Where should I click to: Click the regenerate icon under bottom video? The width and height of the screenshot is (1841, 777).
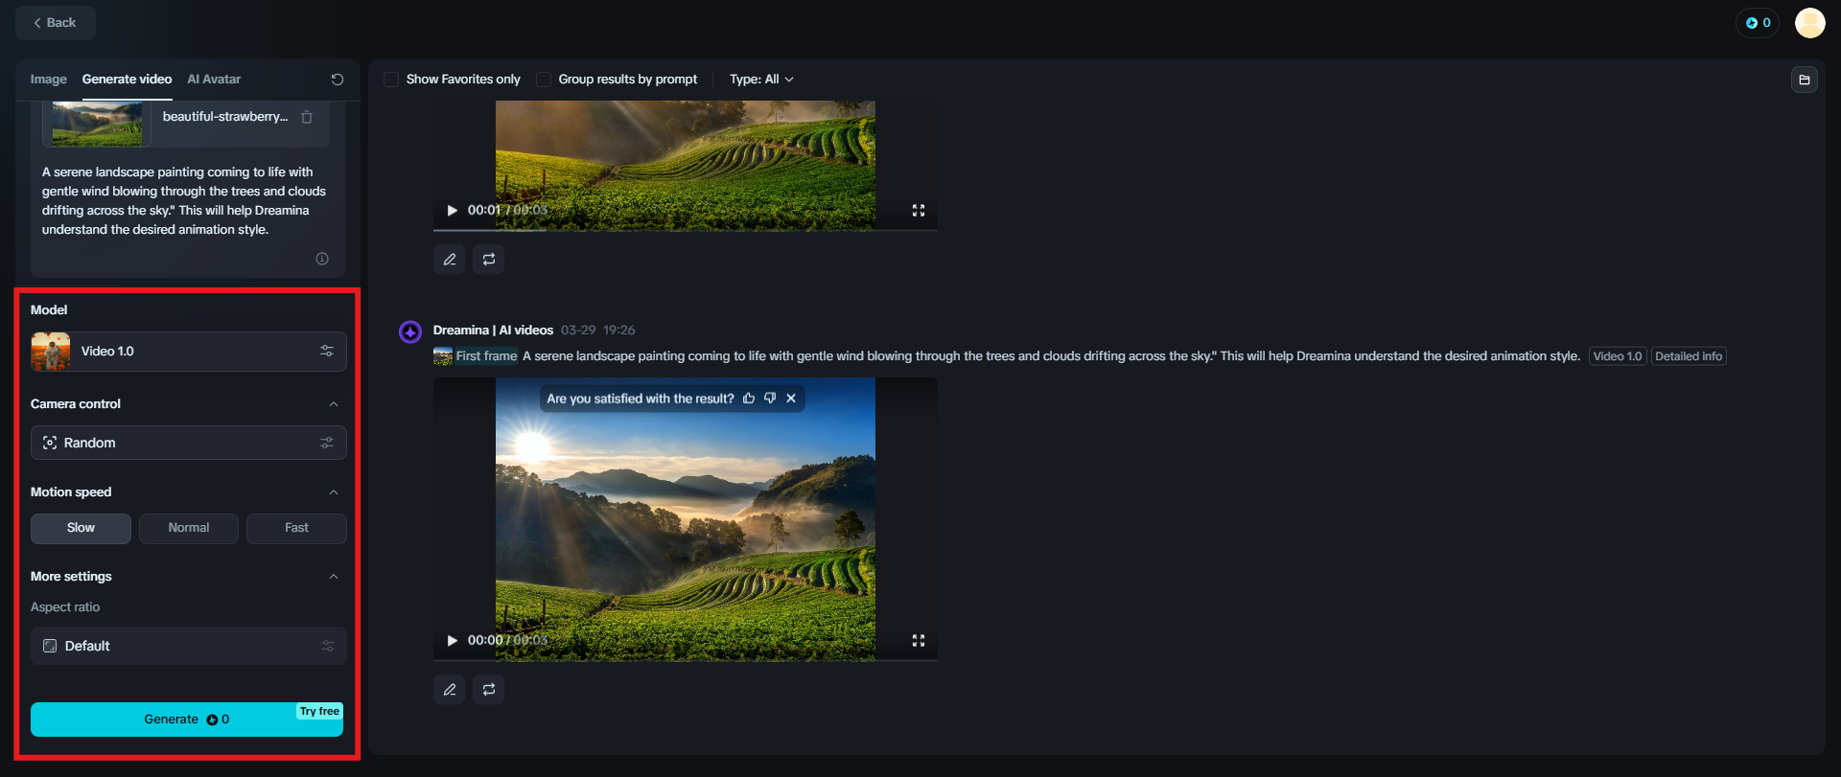coord(489,689)
